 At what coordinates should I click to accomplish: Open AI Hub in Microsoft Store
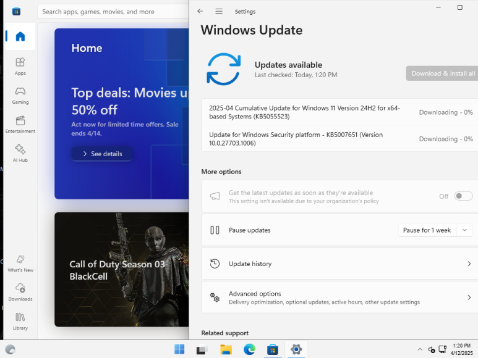pyautogui.click(x=20, y=153)
